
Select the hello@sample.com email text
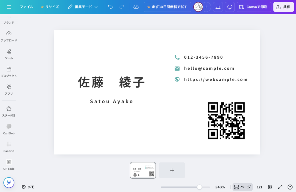(209, 68)
